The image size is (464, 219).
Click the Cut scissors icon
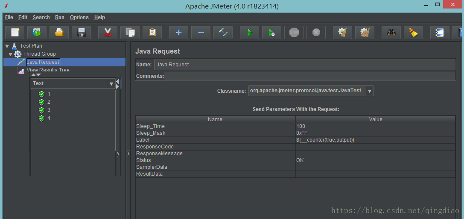(108, 32)
